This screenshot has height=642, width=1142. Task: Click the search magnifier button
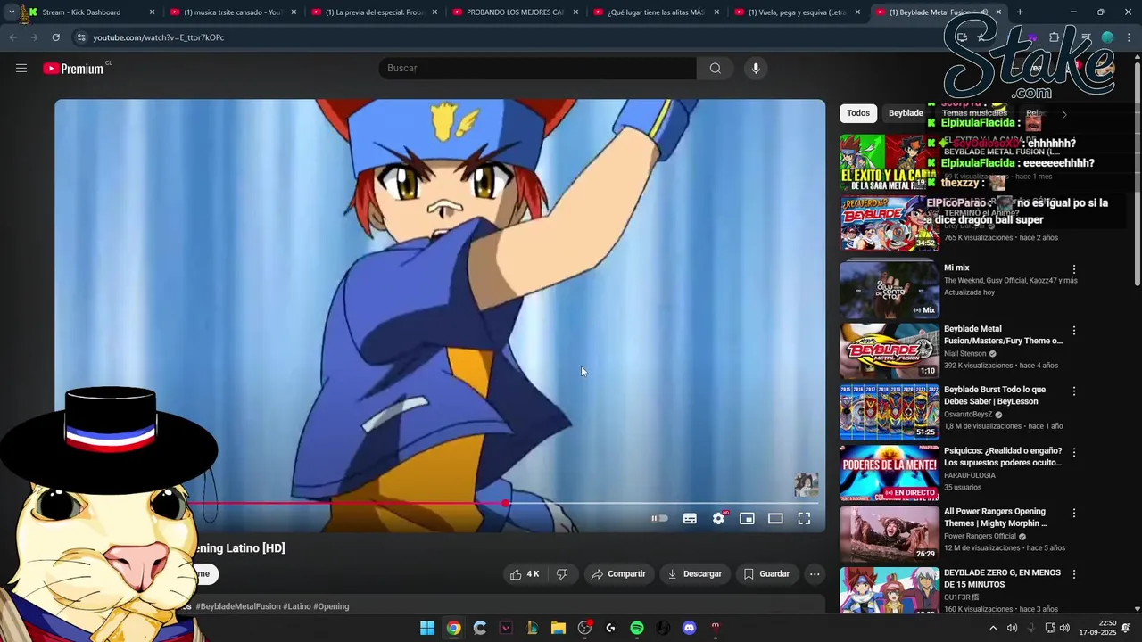tap(715, 69)
